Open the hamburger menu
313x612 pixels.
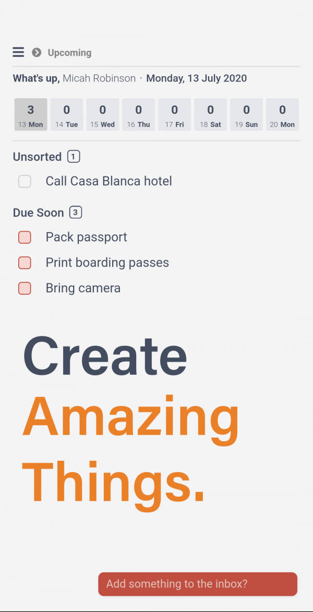pyautogui.click(x=18, y=52)
